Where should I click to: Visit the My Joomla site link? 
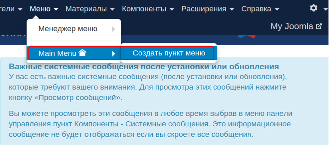click(x=291, y=26)
